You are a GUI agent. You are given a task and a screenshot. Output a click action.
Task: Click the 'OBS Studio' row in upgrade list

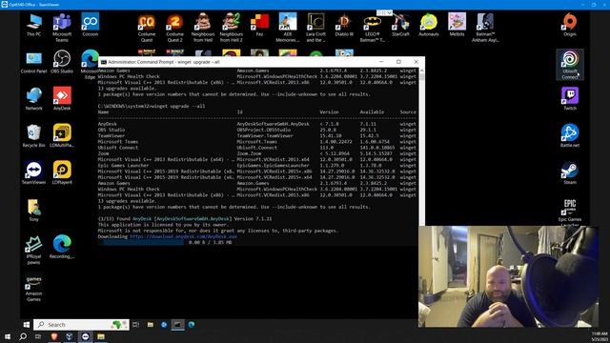(257, 130)
